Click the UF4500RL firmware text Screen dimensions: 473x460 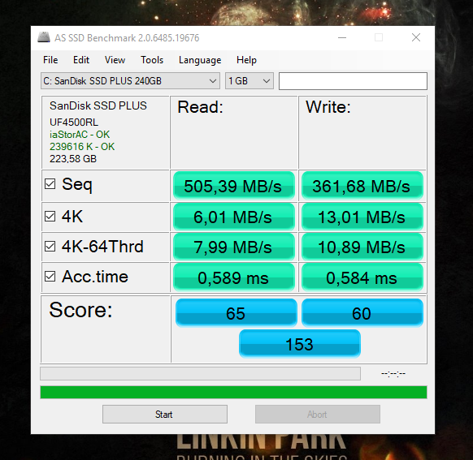pos(74,123)
